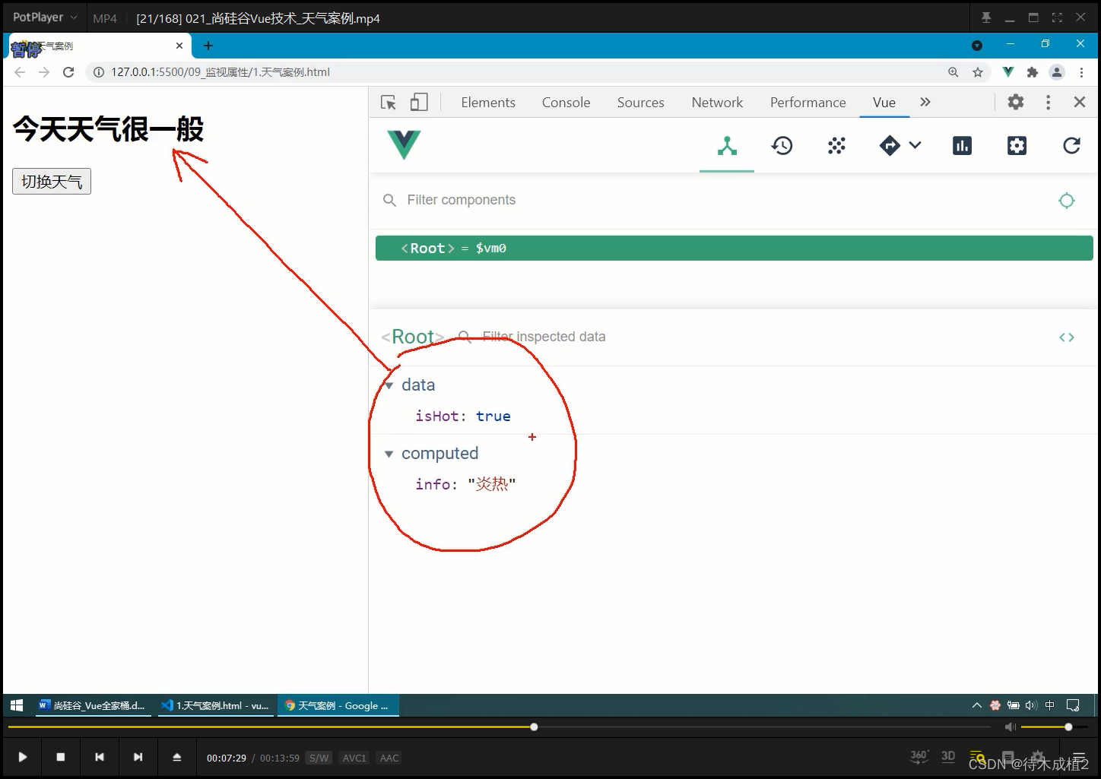Open Vue devtools Components inspector tab
Screen dimensions: 1101x779
click(727, 145)
